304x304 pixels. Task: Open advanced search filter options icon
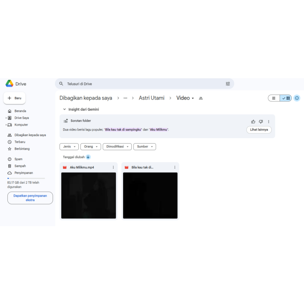pyautogui.click(x=228, y=84)
